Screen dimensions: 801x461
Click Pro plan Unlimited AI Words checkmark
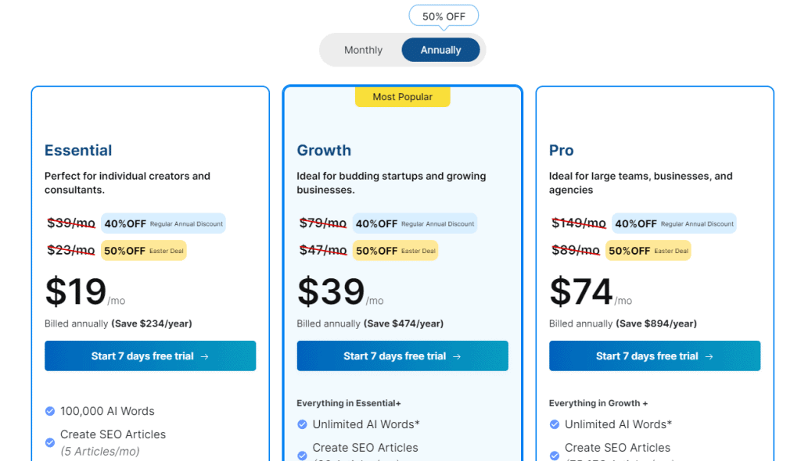(x=555, y=424)
